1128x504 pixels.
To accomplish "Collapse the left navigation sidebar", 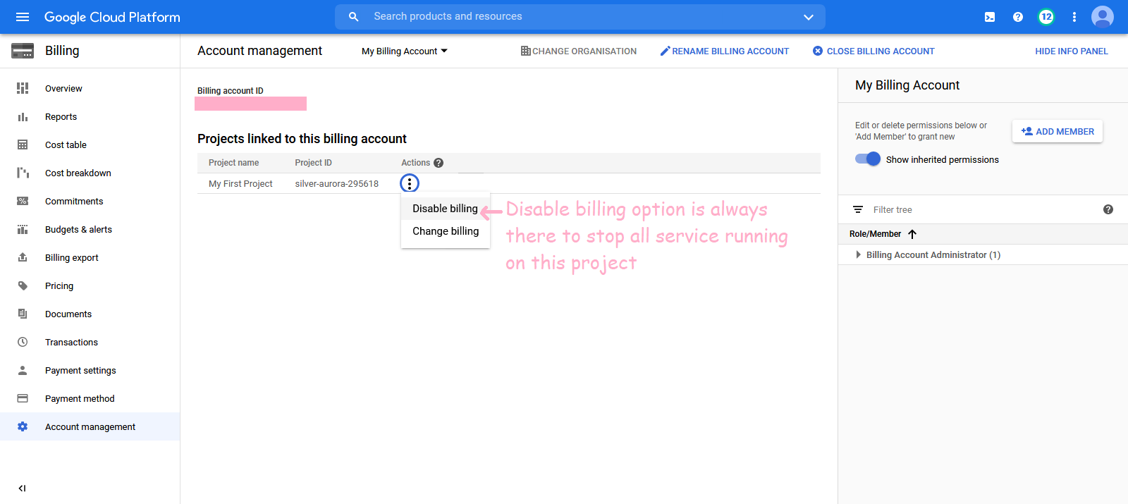I will (x=23, y=488).
